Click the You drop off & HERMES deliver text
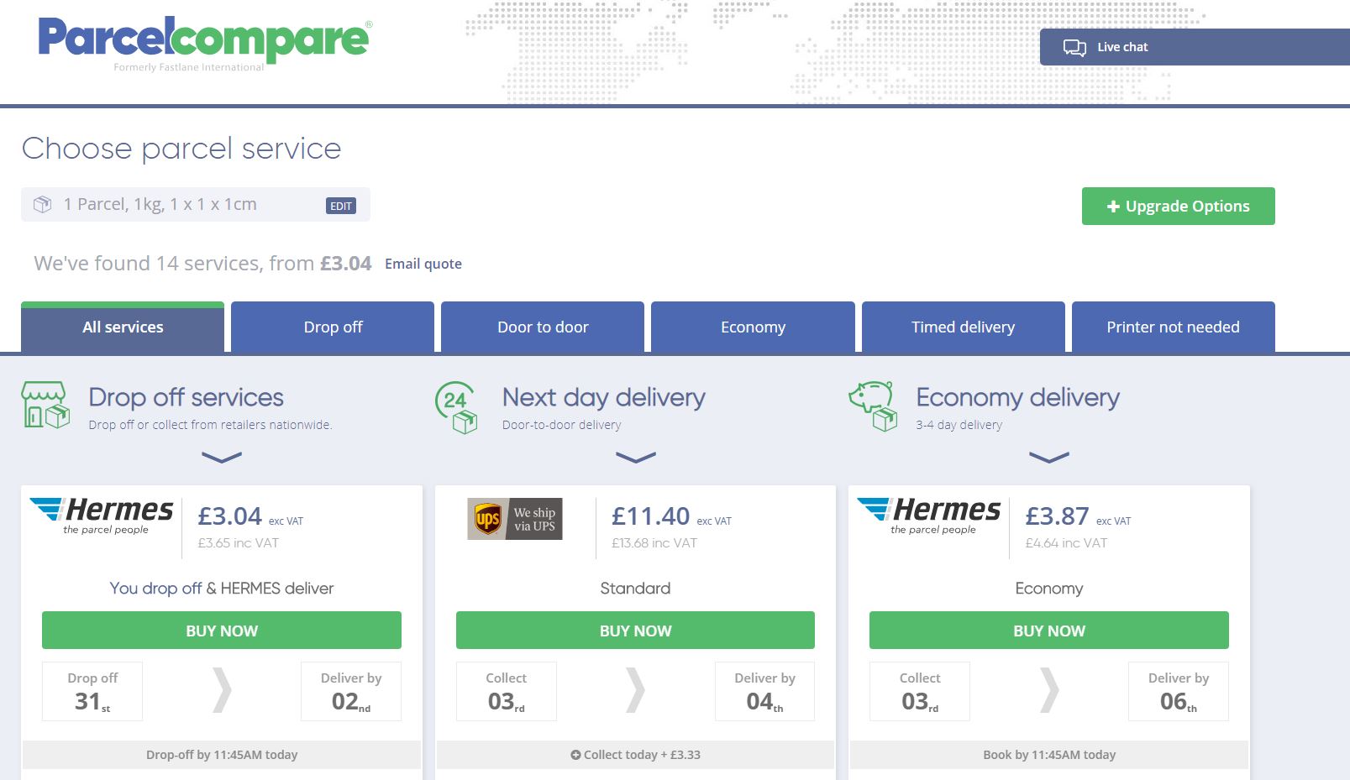 [222, 589]
